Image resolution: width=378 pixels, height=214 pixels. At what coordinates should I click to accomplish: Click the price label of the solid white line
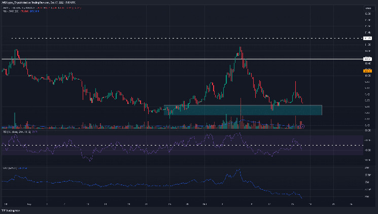point(368,59)
